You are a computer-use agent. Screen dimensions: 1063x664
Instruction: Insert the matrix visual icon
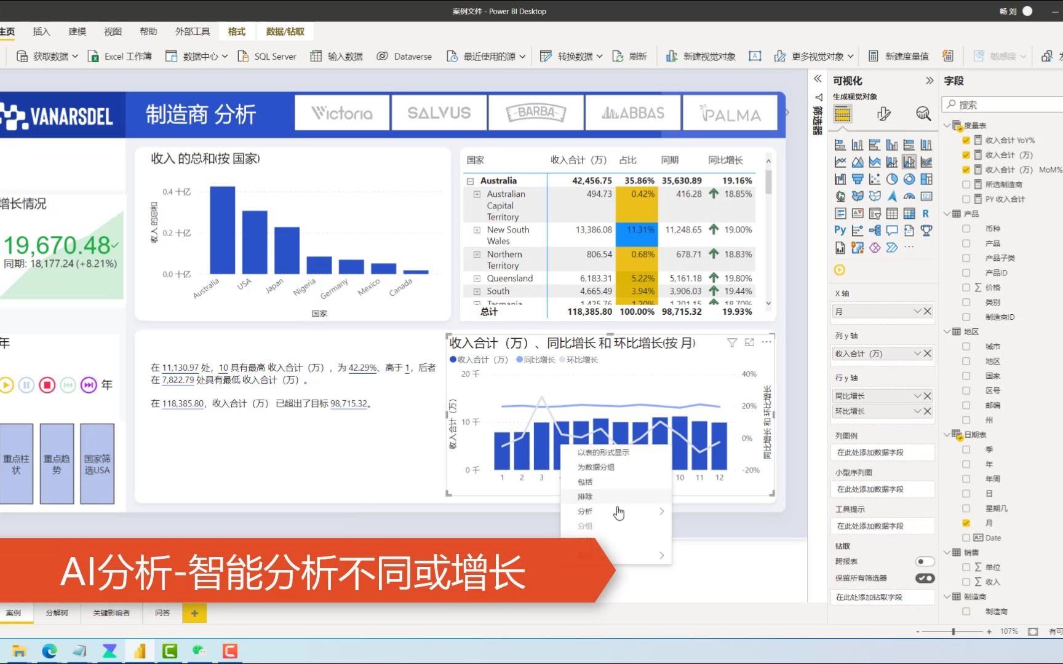click(909, 213)
